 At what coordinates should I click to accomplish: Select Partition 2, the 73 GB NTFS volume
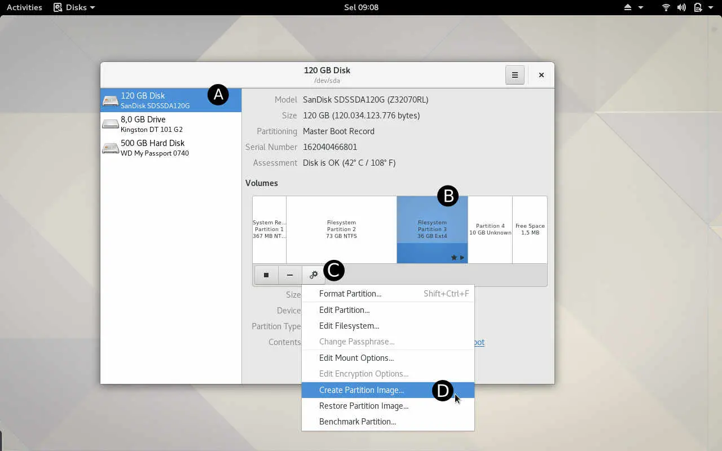[x=341, y=229]
